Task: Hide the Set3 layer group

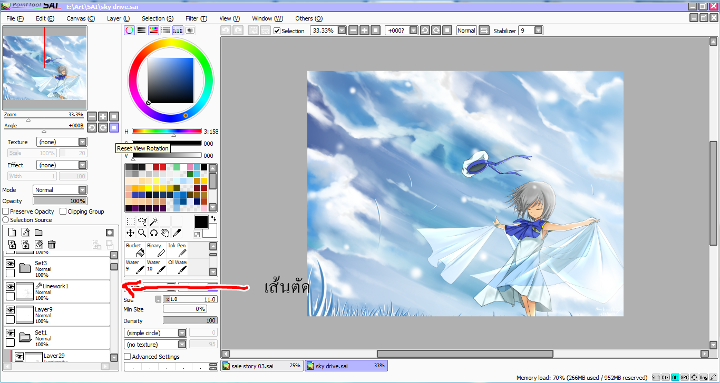Action: coord(10,263)
